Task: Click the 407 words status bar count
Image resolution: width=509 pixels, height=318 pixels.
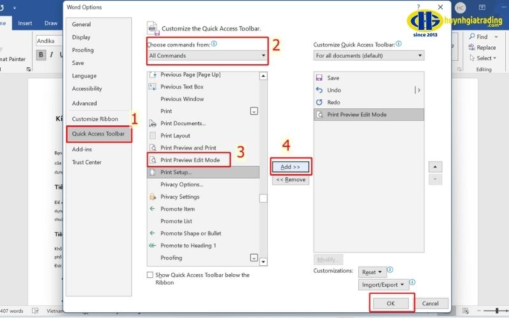Action: coord(12,311)
